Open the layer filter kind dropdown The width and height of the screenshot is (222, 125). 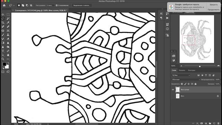(181, 75)
